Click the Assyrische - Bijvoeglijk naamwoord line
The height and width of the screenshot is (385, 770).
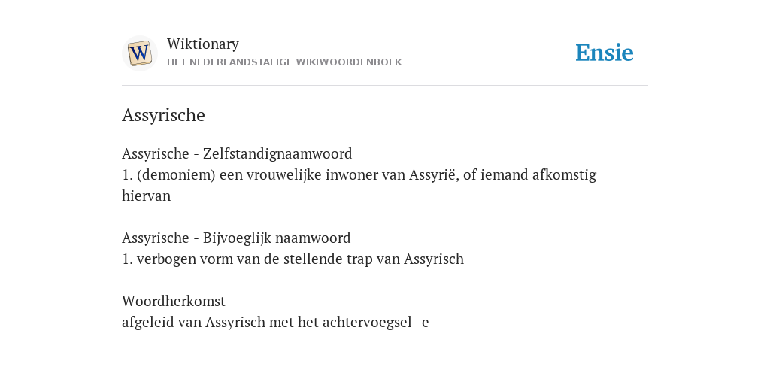236,238
